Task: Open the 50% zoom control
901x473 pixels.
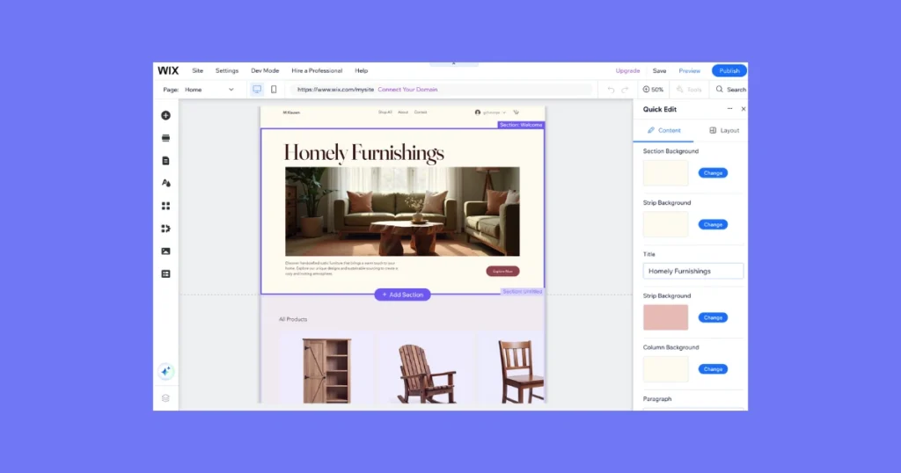Action: pos(653,90)
